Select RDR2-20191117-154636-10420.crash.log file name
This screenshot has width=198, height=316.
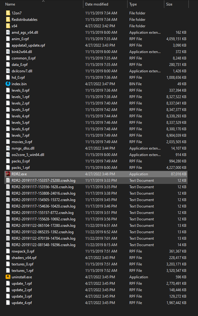coord(44,206)
